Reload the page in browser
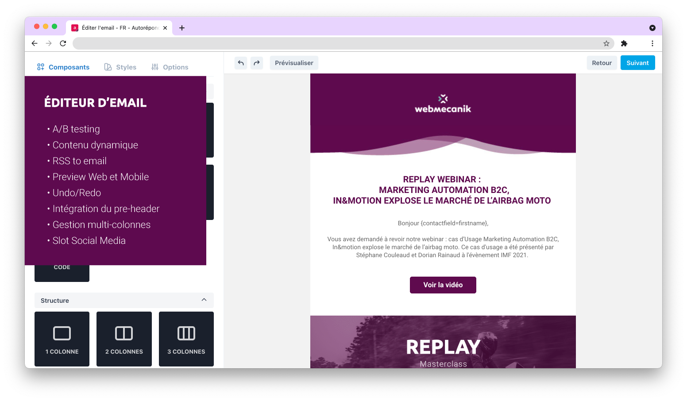The height and width of the screenshot is (401, 687). click(x=63, y=43)
